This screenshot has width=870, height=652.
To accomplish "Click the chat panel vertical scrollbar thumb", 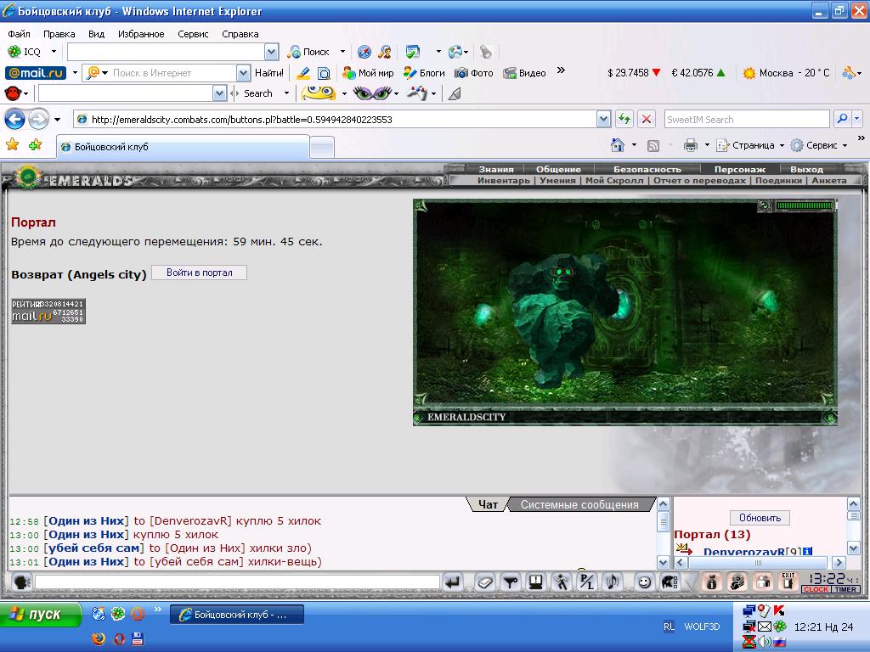I will (x=663, y=522).
